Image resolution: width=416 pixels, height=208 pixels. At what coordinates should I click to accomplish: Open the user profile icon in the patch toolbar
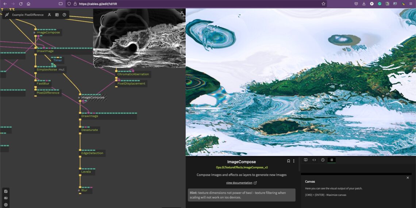point(49,15)
